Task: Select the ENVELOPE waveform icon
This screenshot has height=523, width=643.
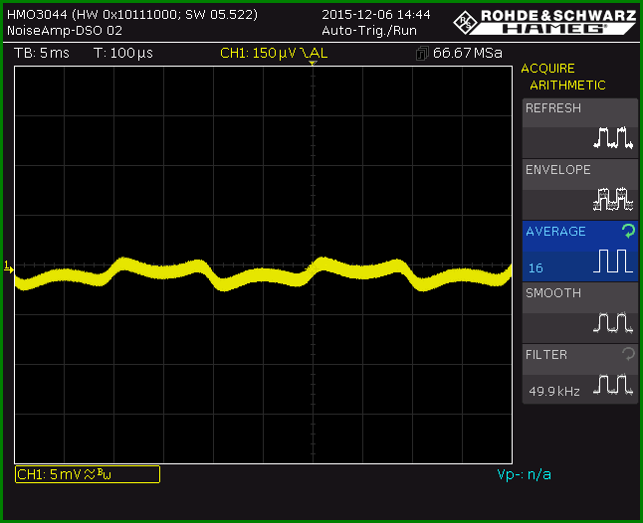Action: click(613, 200)
